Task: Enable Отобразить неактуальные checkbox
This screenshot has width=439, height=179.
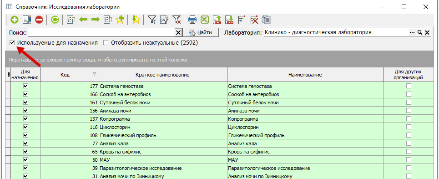Action: tap(106, 43)
